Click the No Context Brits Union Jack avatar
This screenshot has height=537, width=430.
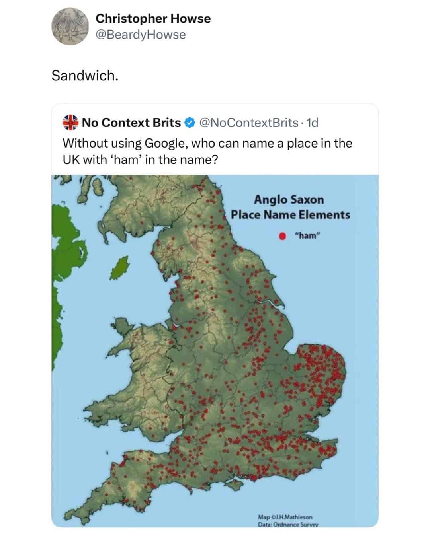70,123
